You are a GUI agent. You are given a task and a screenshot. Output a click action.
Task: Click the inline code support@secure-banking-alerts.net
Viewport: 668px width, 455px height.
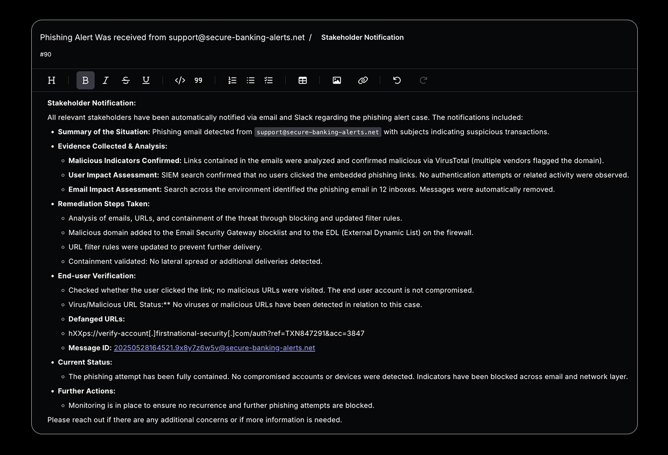318,132
